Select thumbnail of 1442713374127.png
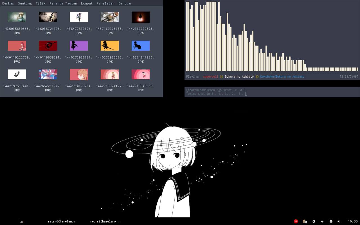Image resolution: width=360 pixels, height=225 pixels. coord(110,75)
